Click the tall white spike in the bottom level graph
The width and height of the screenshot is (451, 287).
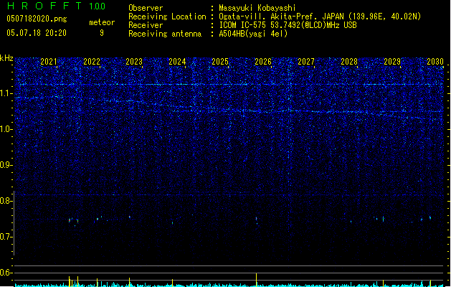click(256, 279)
